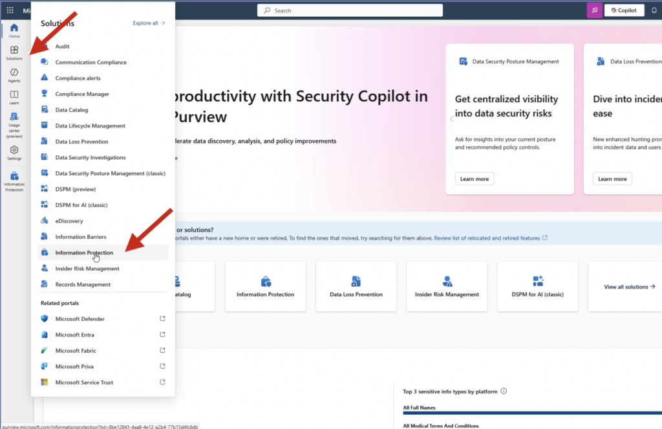Open notifications bell icon in header

coord(654,10)
